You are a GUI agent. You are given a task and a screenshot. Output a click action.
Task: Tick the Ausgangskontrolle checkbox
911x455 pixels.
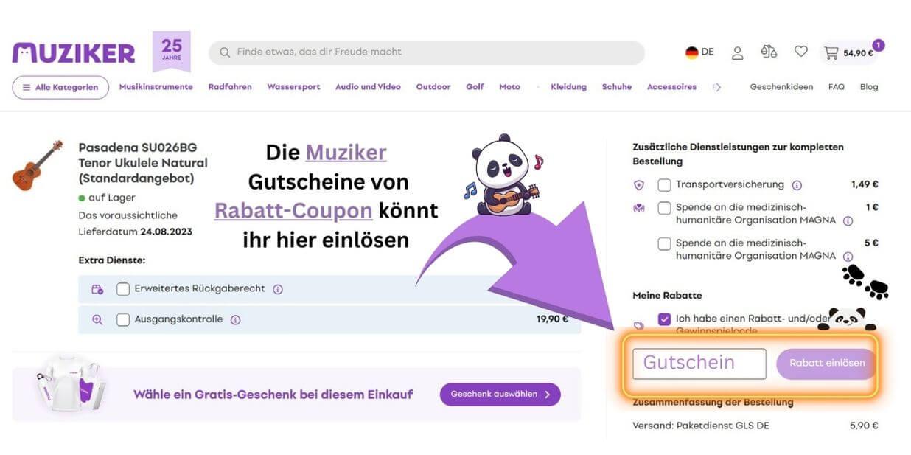[x=123, y=320]
